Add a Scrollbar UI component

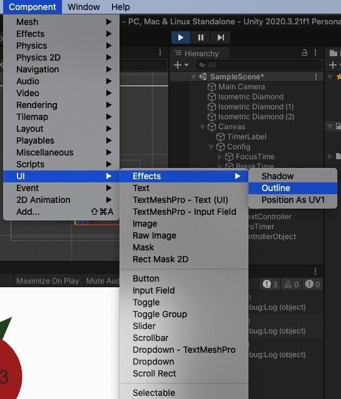click(184, 338)
